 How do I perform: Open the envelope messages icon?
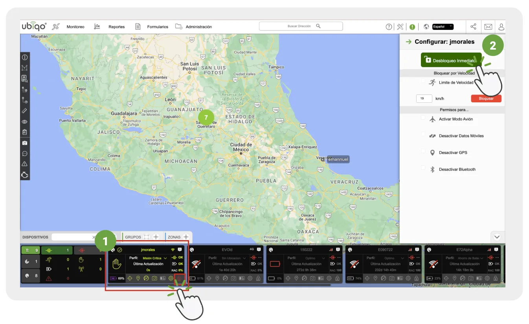(488, 27)
